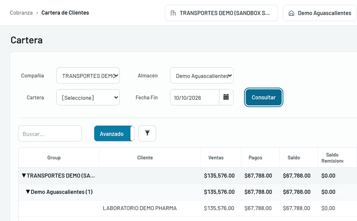Click the warehouse icon beside Demo Aguascalientes
The image size is (357, 221).
tap(291, 13)
